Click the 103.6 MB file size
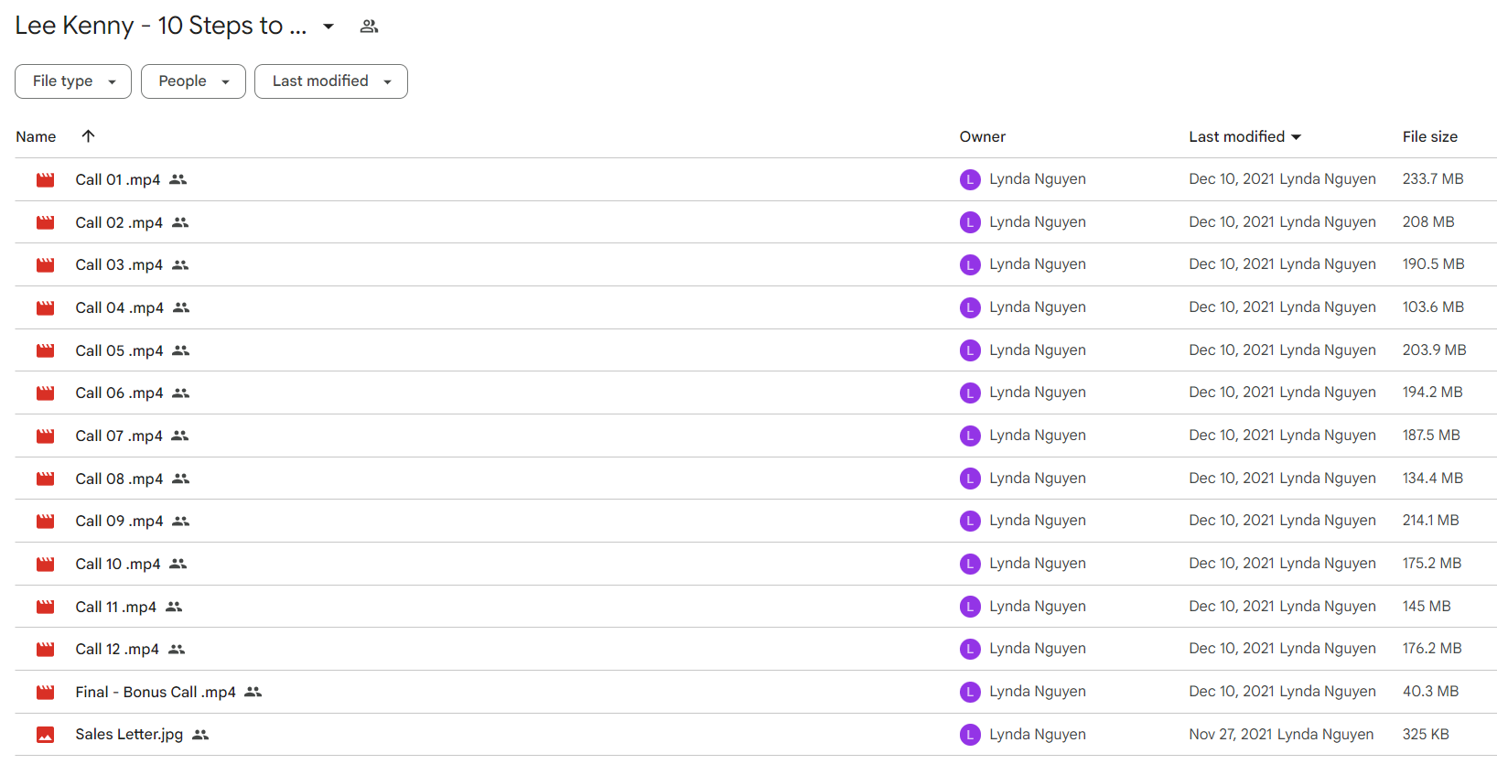The height and width of the screenshot is (764, 1497). pyautogui.click(x=1433, y=307)
